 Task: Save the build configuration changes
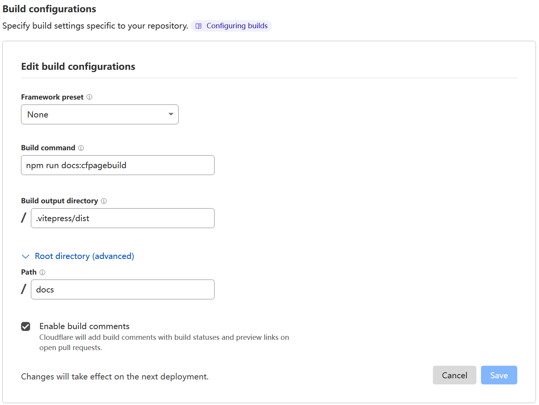499,375
